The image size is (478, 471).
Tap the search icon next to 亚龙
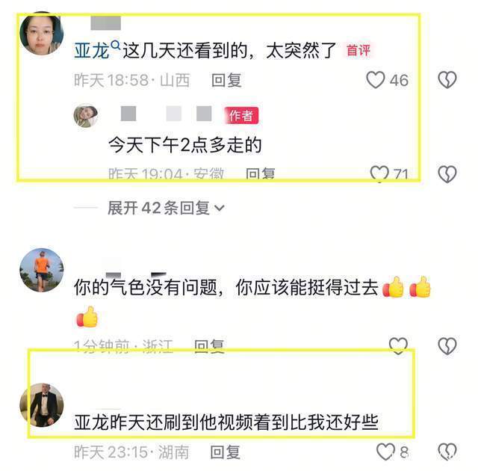tap(115, 46)
